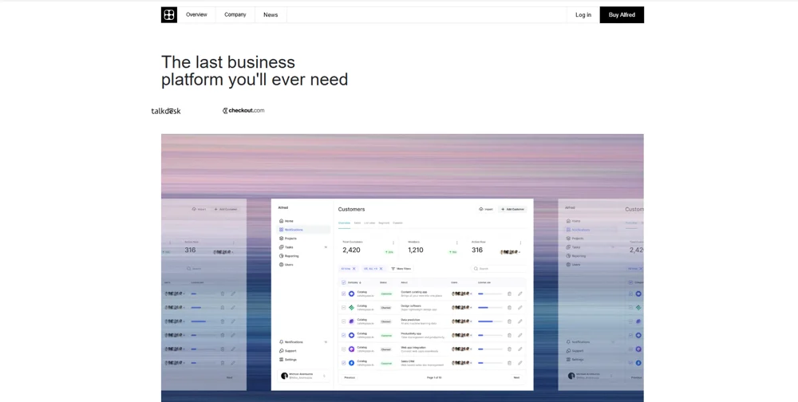The height and width of the screenshot is (402, 798).
Task: Click pencil icon in Productivity app row
Action: 520,335
